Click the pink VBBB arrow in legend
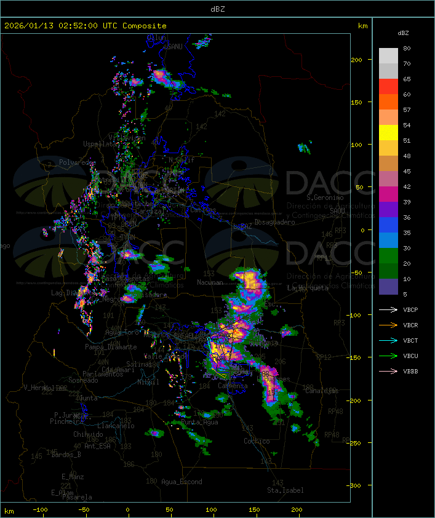 pyautogui.click(x=388, y=371)
